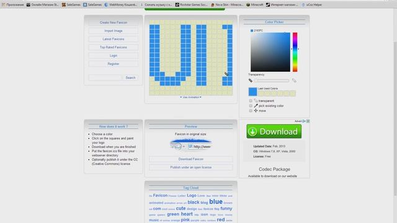Open the Register menu item
This screenshot has width=397, height=223.
pyautogui.click(x=114, y=64)
